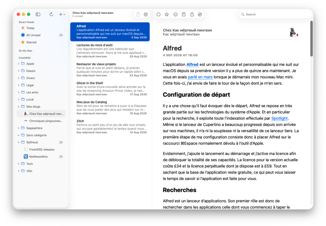Click the Chroniques pingouines feed icon
326x226 pixels.
pyautogui.click(x=26, y=121)
